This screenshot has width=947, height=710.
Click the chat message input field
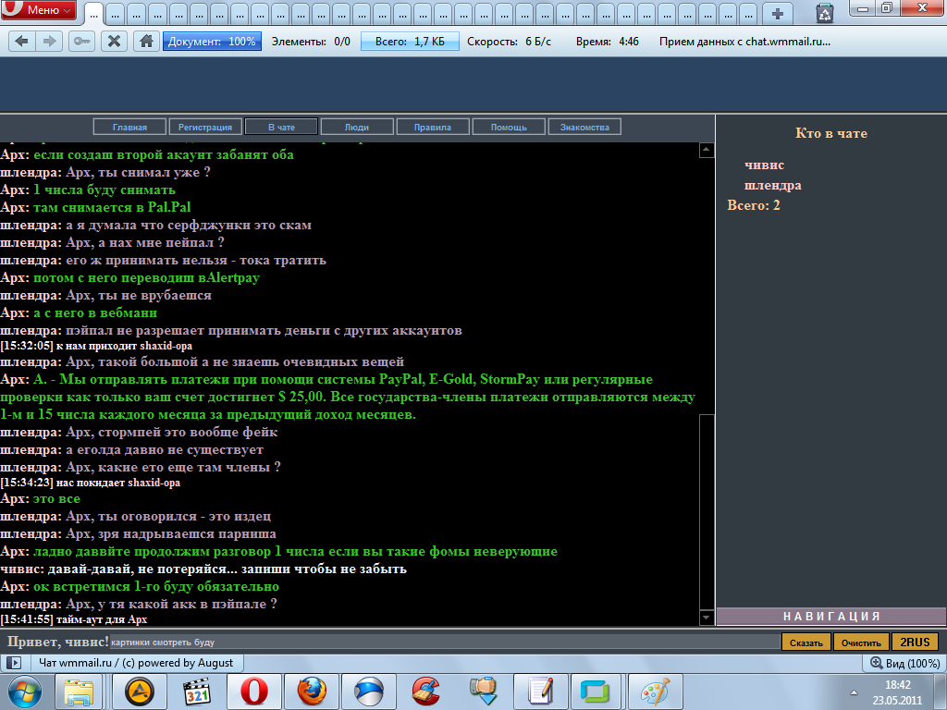(x=444, y=643)
